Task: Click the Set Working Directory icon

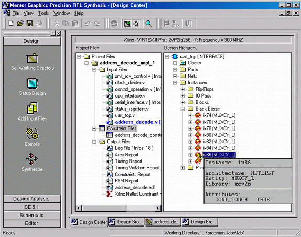Action: tap(33, 59)
